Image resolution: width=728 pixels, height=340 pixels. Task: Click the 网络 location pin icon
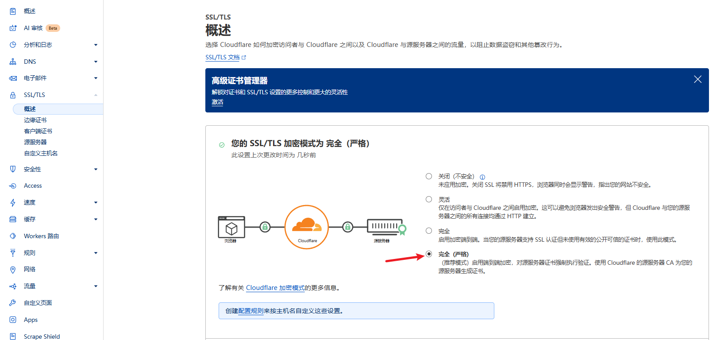[13, 270]
